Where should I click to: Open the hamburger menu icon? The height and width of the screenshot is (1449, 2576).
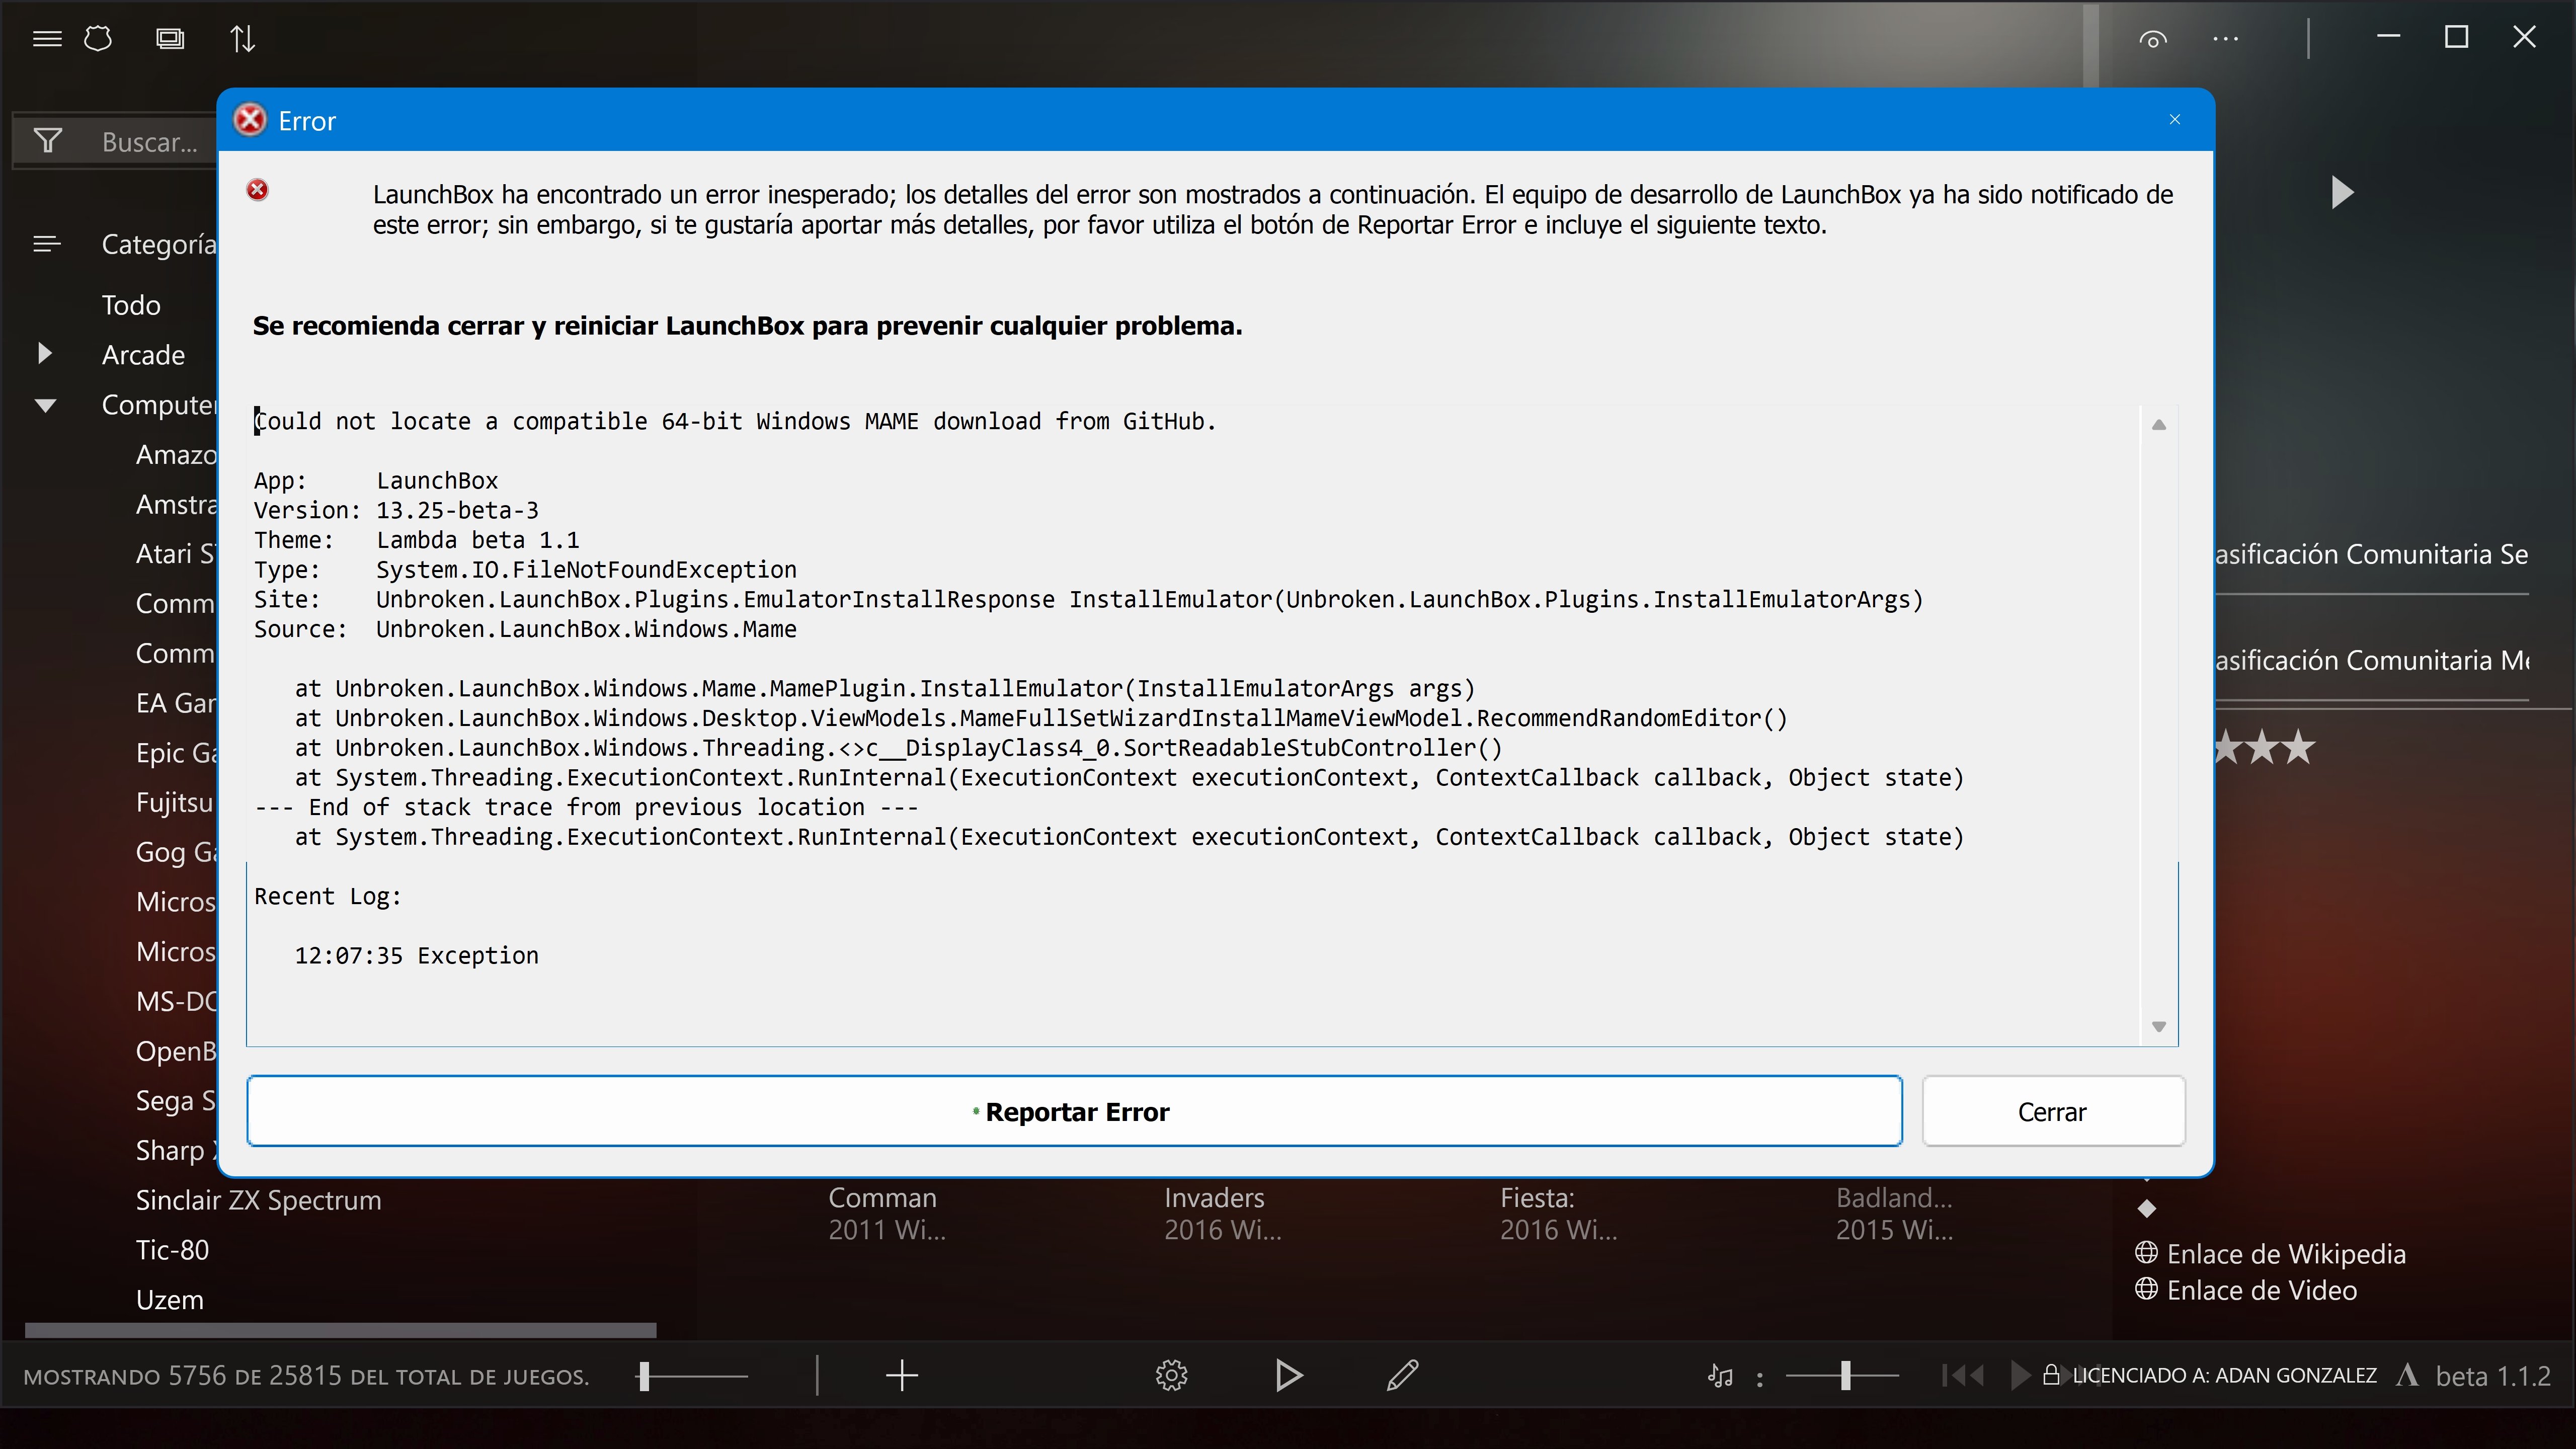pos(47,39)
